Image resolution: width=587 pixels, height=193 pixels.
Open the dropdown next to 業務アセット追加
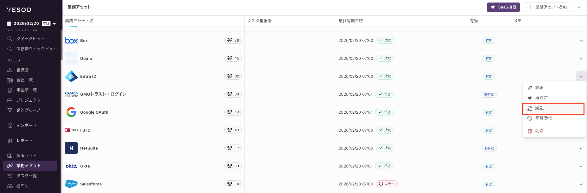click(579, 7)
